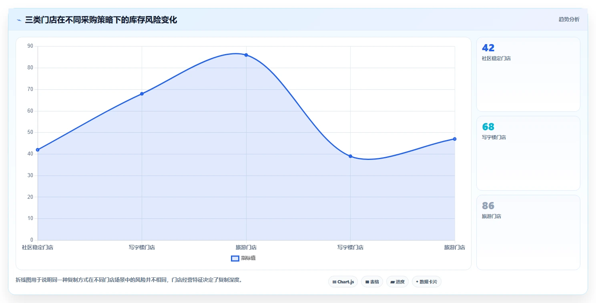The image size is (596, 303).
Task: Open the card showing the teal 68
Action: pos(528,153)
